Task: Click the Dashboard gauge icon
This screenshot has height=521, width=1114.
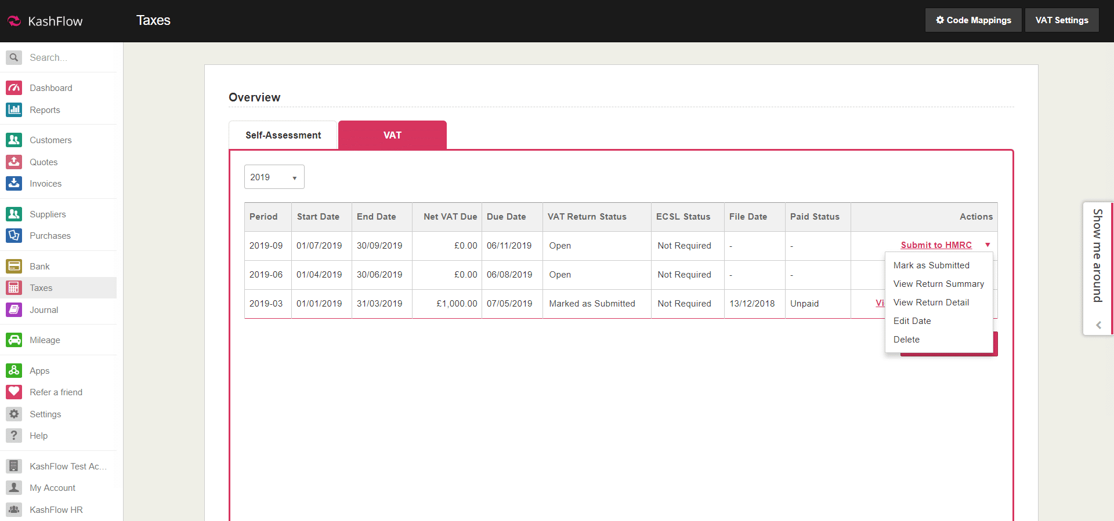Action: pos(14,88)
